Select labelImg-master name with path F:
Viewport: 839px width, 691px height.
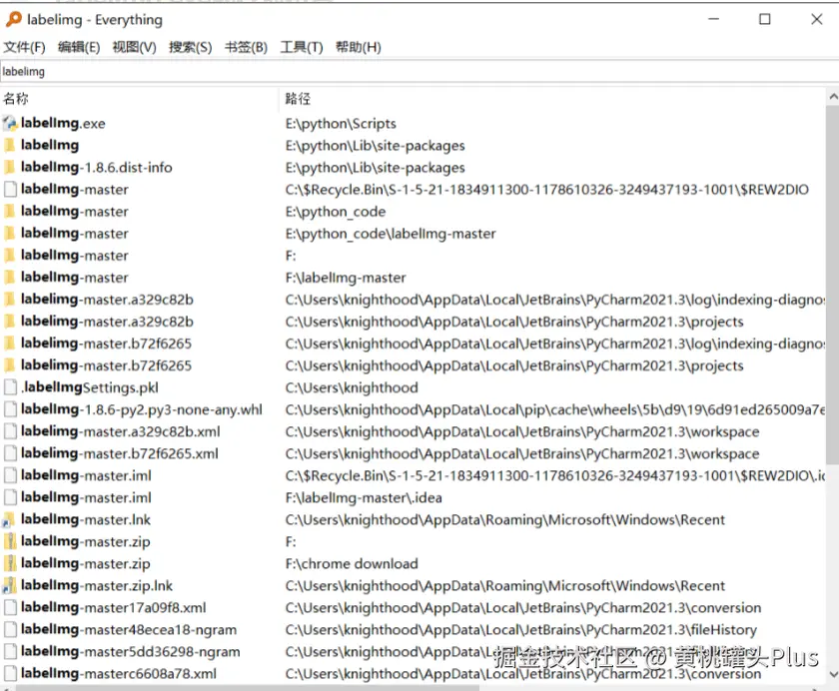click(74, 256)
